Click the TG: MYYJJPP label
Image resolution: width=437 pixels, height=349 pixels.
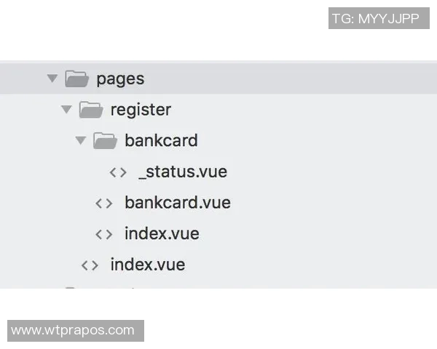click(x=376, y=18)
